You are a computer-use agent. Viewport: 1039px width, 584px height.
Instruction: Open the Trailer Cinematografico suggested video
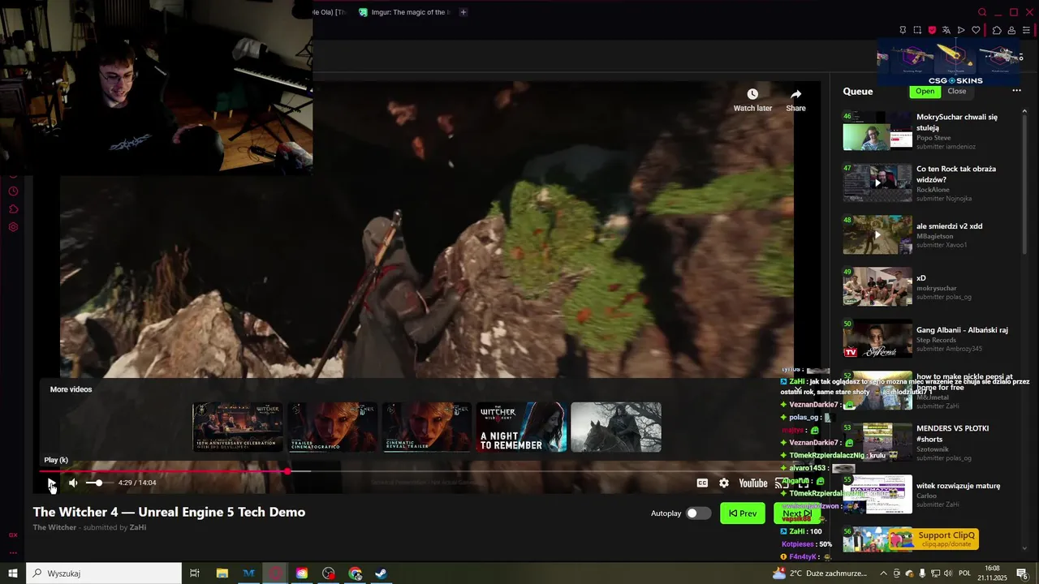tap(332, 427)
